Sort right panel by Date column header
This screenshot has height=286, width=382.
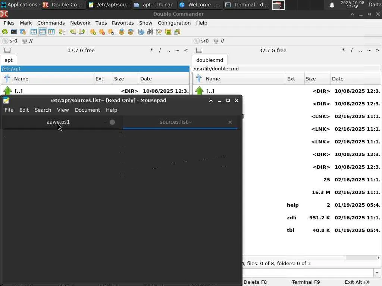[x=356, y=79]
